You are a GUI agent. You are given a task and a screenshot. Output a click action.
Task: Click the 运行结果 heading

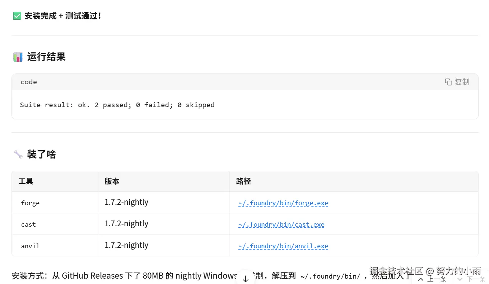coord(46,57)
